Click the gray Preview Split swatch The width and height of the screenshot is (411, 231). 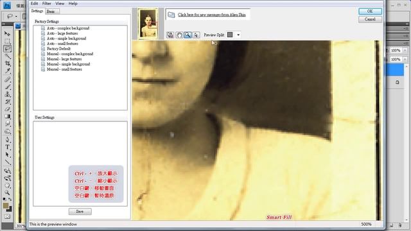[x=230, y=35]
